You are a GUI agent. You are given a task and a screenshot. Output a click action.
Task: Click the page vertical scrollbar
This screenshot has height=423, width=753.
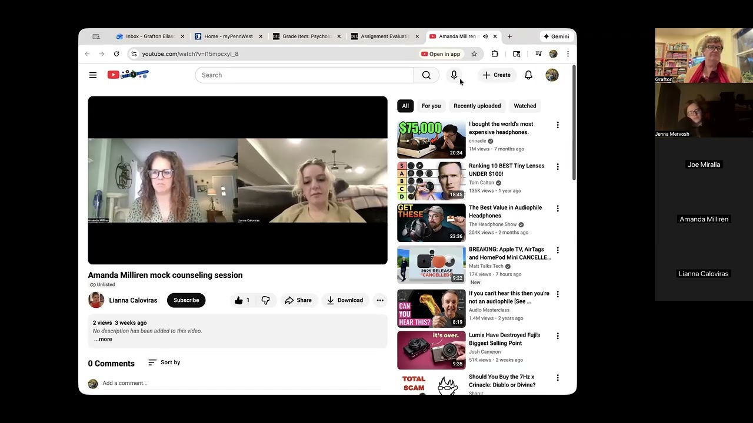pyautogui.click(x=574, y=123)
